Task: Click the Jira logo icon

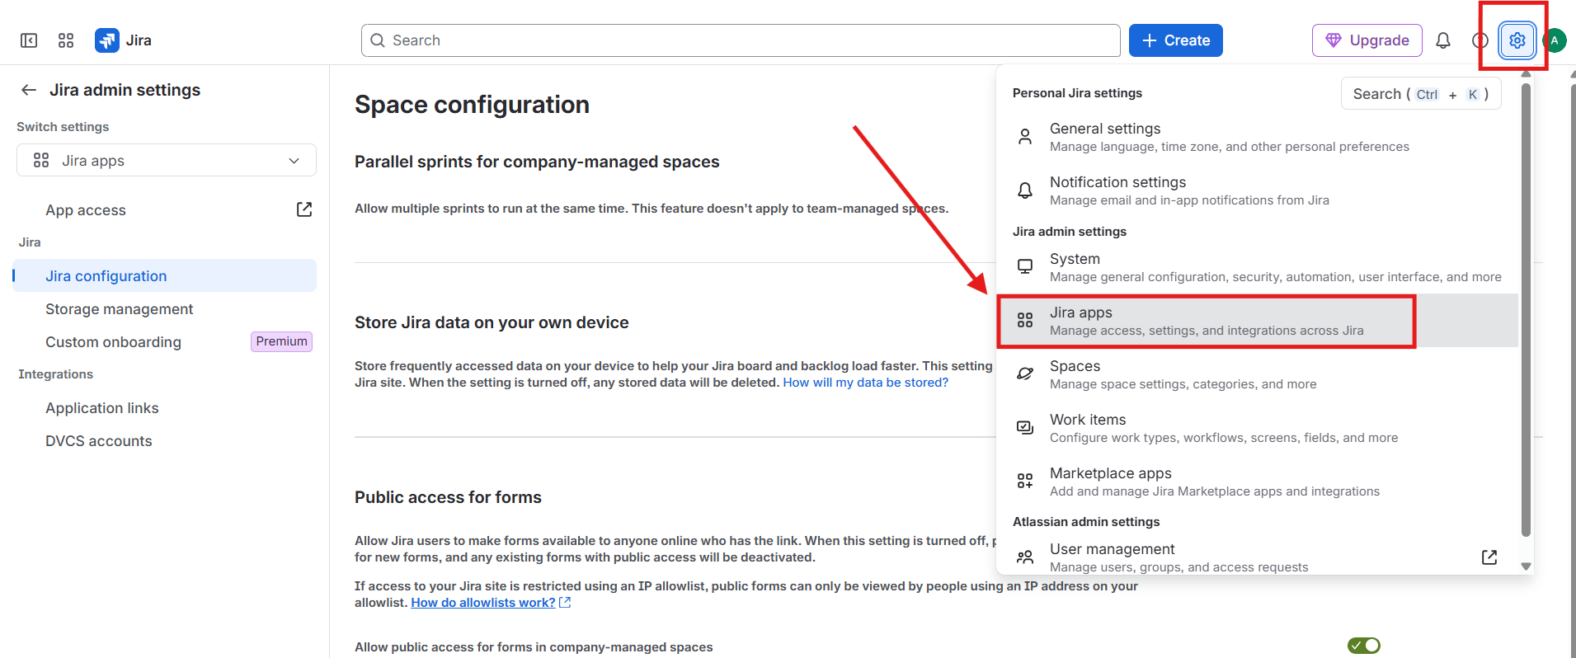Action: coord(107,40)
